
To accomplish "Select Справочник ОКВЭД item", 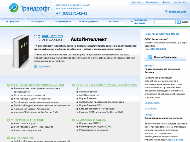I will (90, 123).
